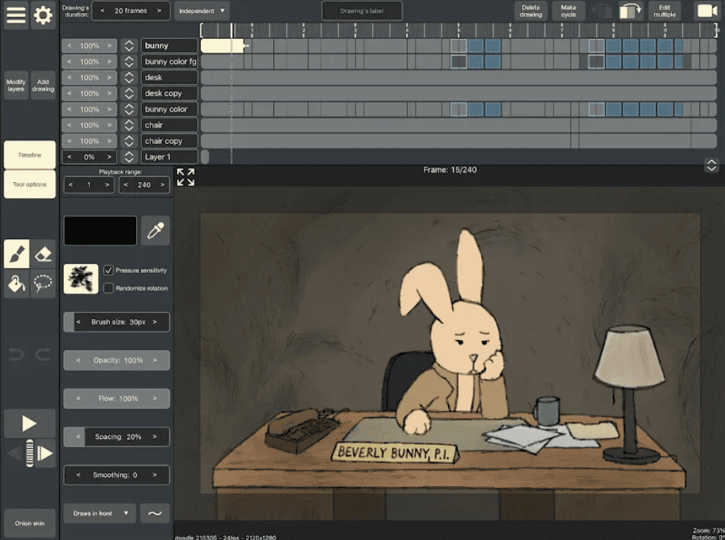Screen dimensions: 725x540
Task: Reorder the bunny layer with up-down arrows
Action: coord(129,46)
